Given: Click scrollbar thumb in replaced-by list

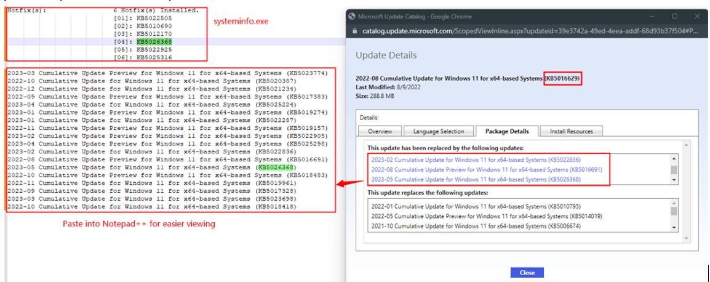Looking at the screenshot, I should (x=674, y=169).
